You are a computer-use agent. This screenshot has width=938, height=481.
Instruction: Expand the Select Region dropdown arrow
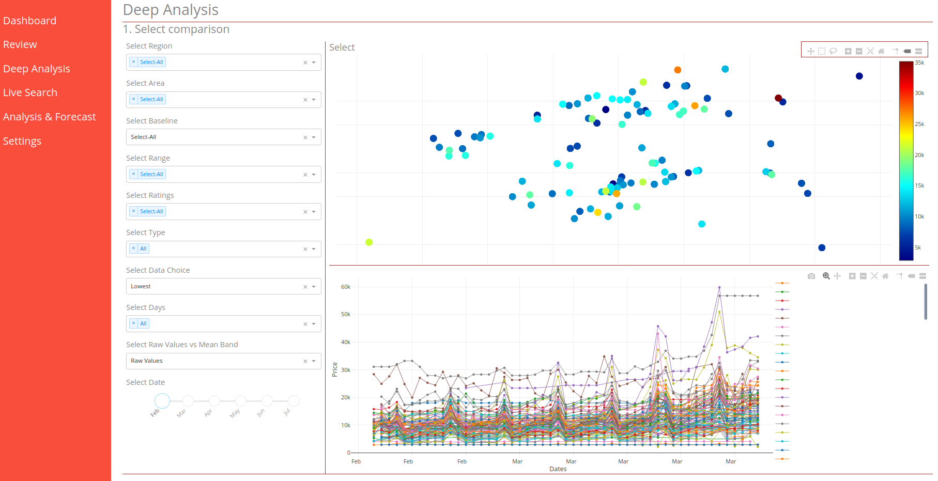tap(314, 63)
